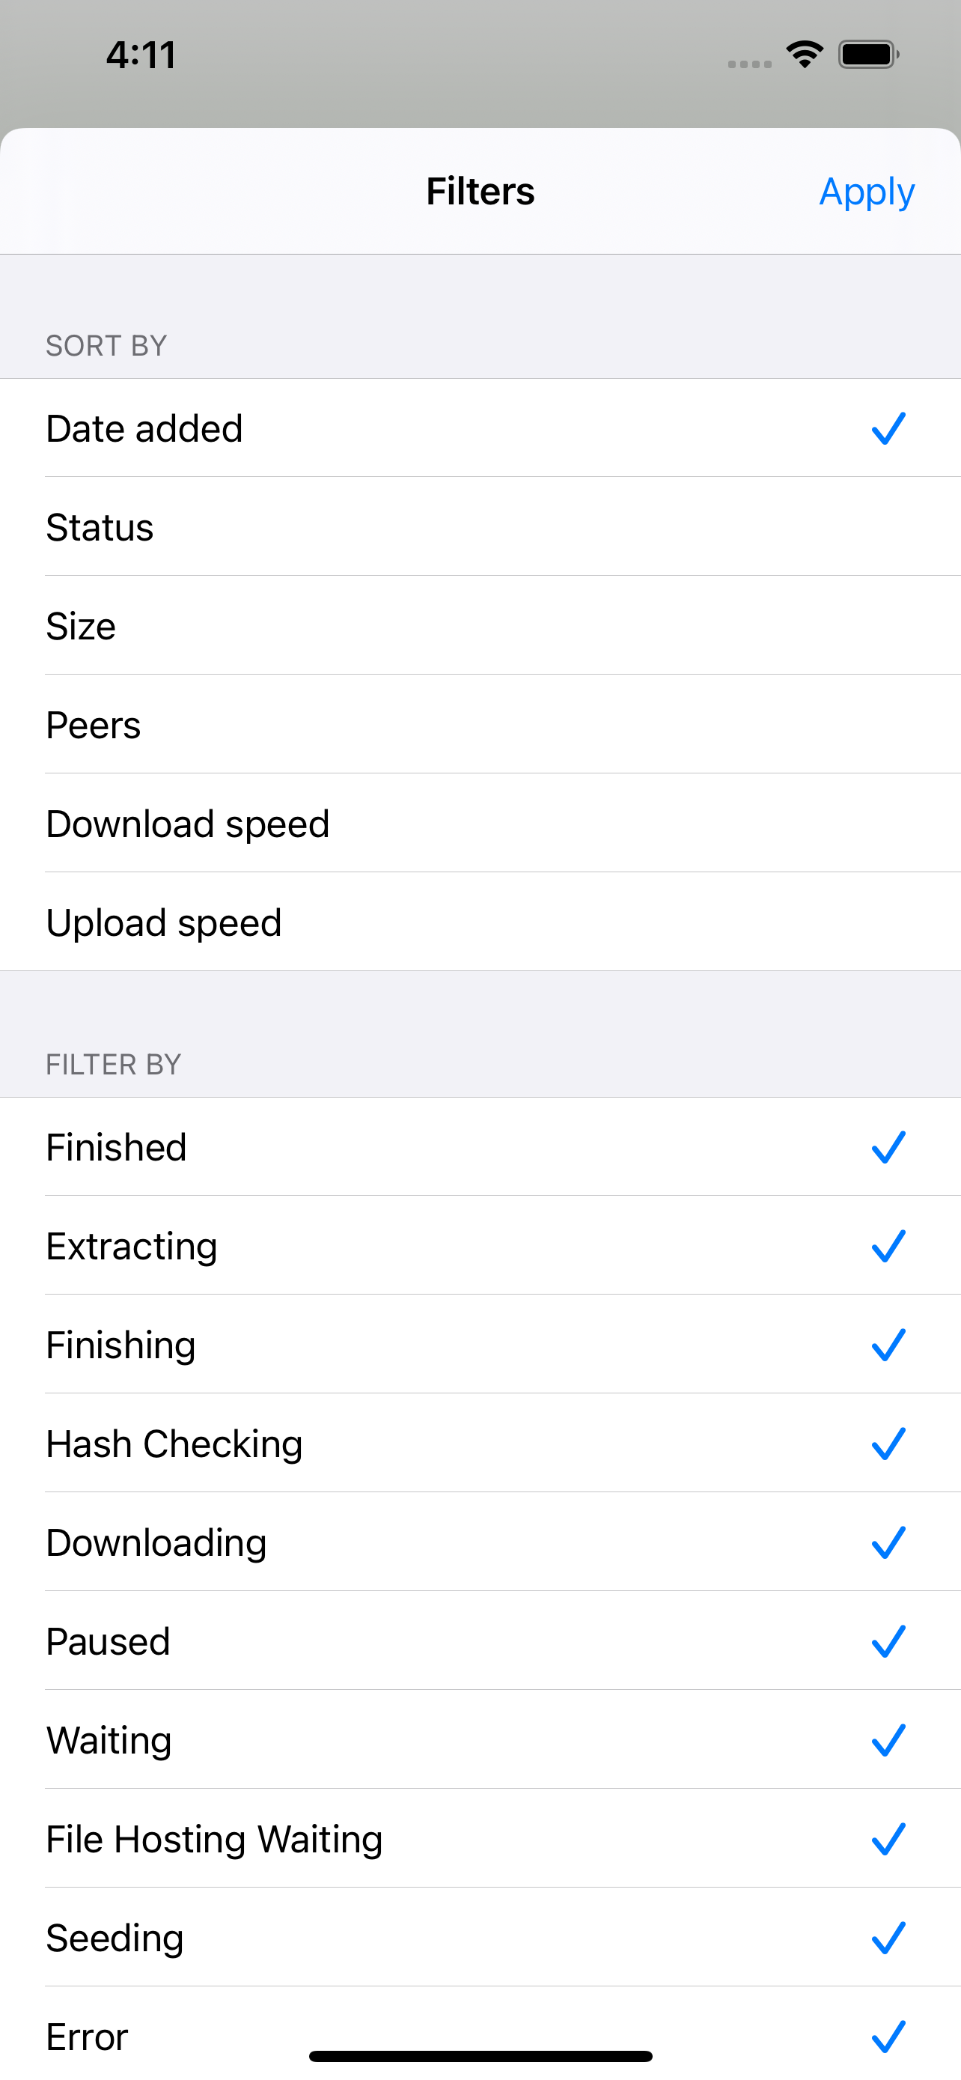Toggle the Downloading filter

[x=480, y=1542]
